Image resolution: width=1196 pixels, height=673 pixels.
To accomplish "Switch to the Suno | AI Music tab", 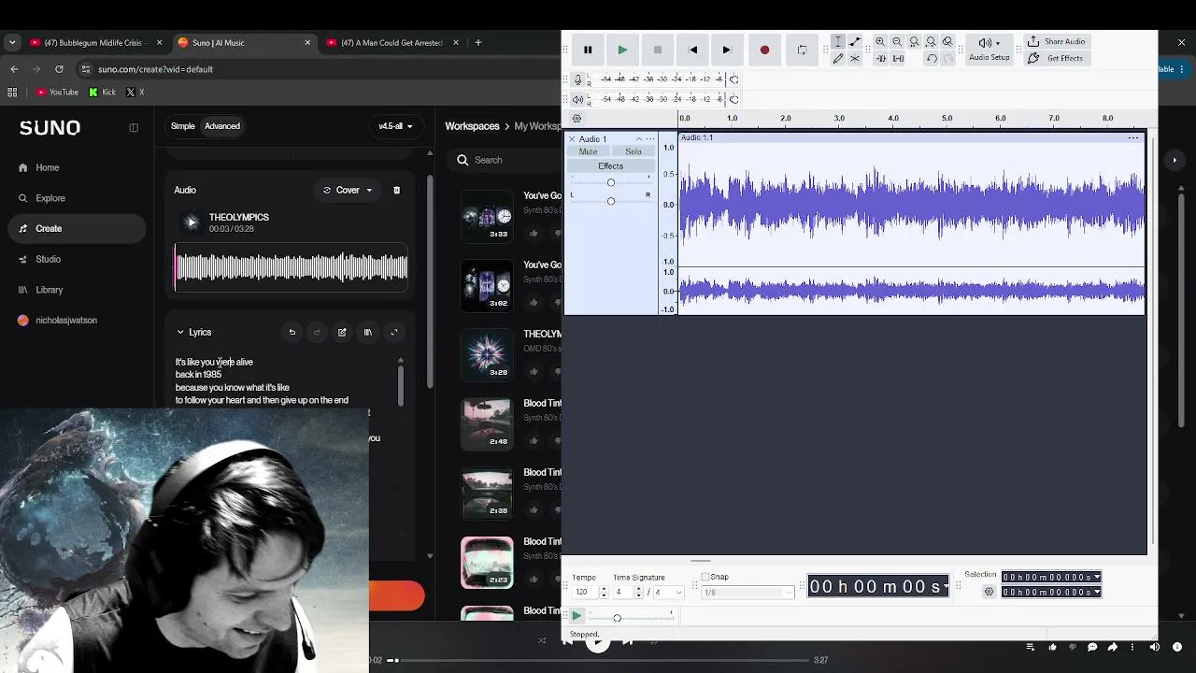I will point(243,43).
